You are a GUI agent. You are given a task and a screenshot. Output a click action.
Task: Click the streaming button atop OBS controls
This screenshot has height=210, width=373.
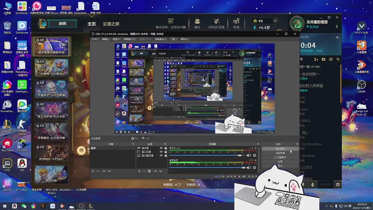[x=280, y=148]
